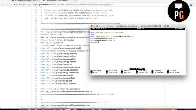Open the browser extension icon beside the address bar
This screenshot has height=110, width=196.
190,5
